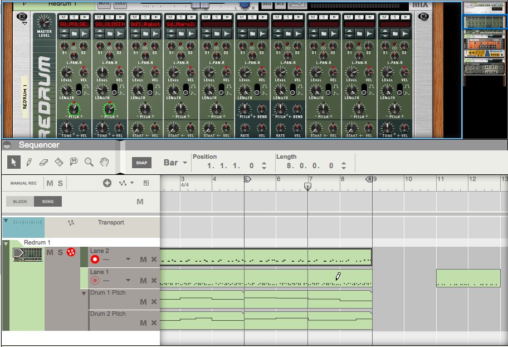The width and height of the screenshot is (508, 347).
Task: Enable record on Lane 1
Action: [x=95, y=281]
